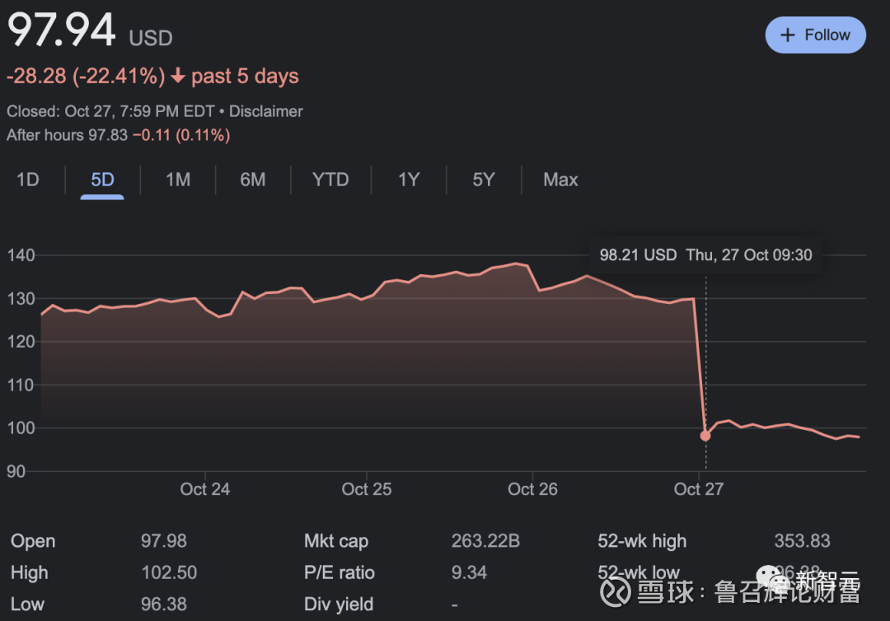Image resolution: width=890 pixels, height=621 pixels.
Task: Choose the Max time range
Action: [x=560, y=180]
